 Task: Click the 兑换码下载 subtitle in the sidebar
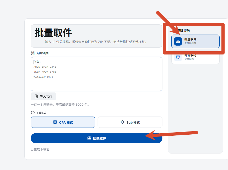coord(190,43)
